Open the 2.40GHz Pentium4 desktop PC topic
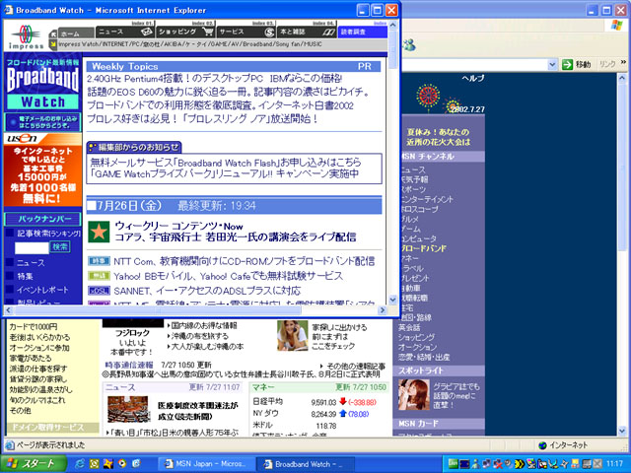Screen dimensions: 631x473 point(215,79)
